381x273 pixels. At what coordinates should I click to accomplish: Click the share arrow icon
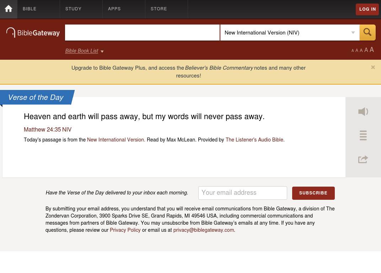click(x=363, y=159)
